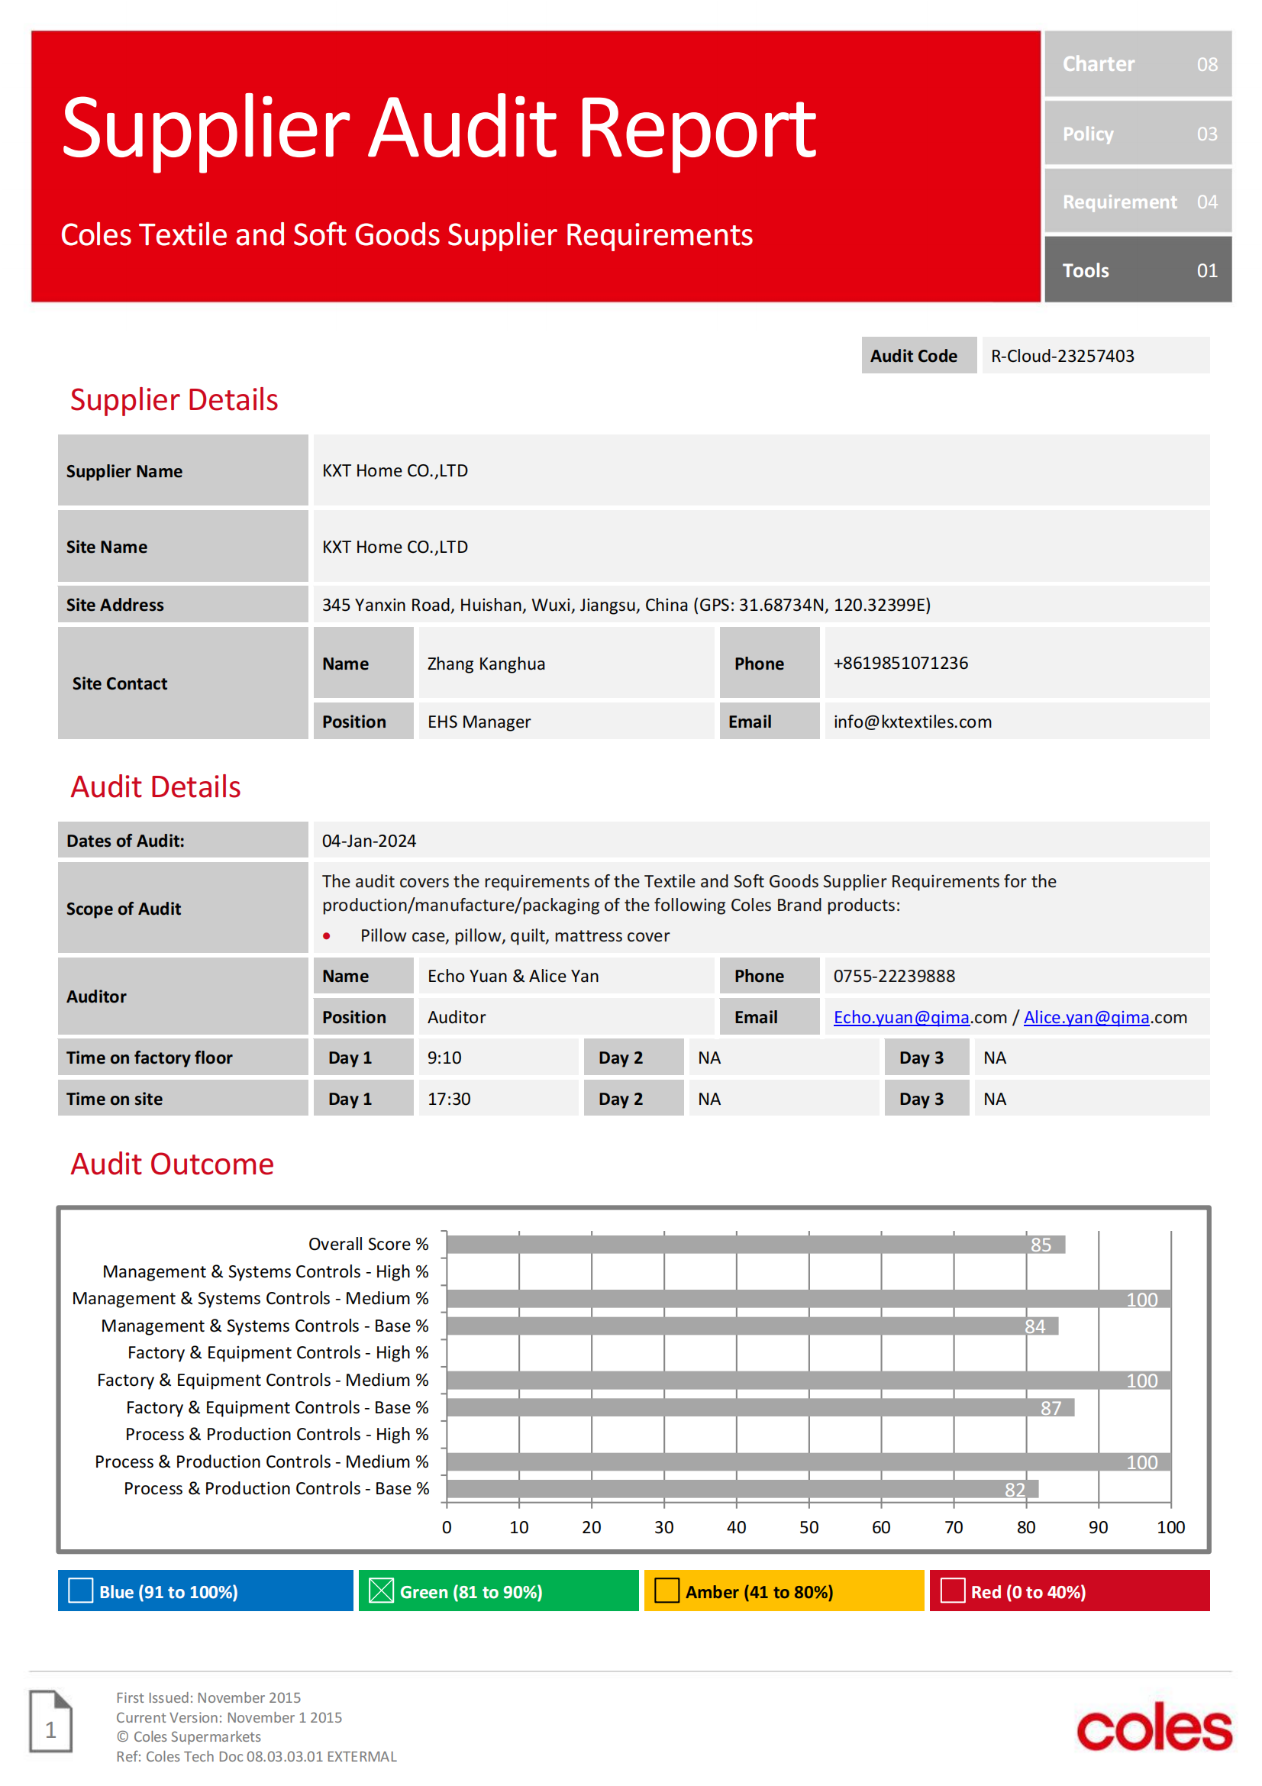Click the Coles logo in footer
This screenshot has width=1262, height=1786.
pos(1153,1728)
